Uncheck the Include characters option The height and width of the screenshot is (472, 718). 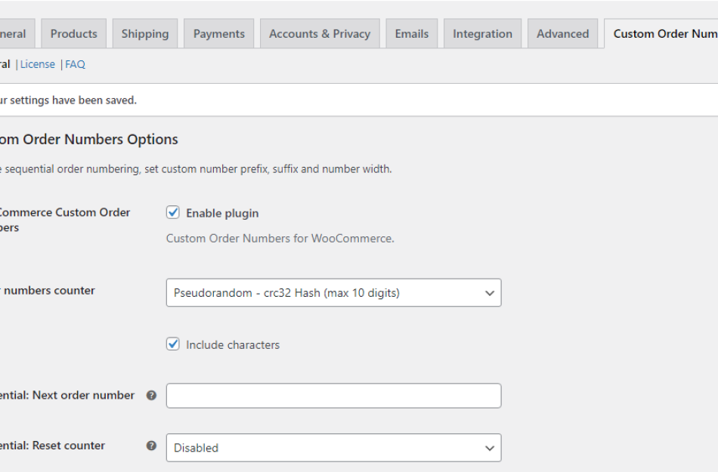pos(173,344)
